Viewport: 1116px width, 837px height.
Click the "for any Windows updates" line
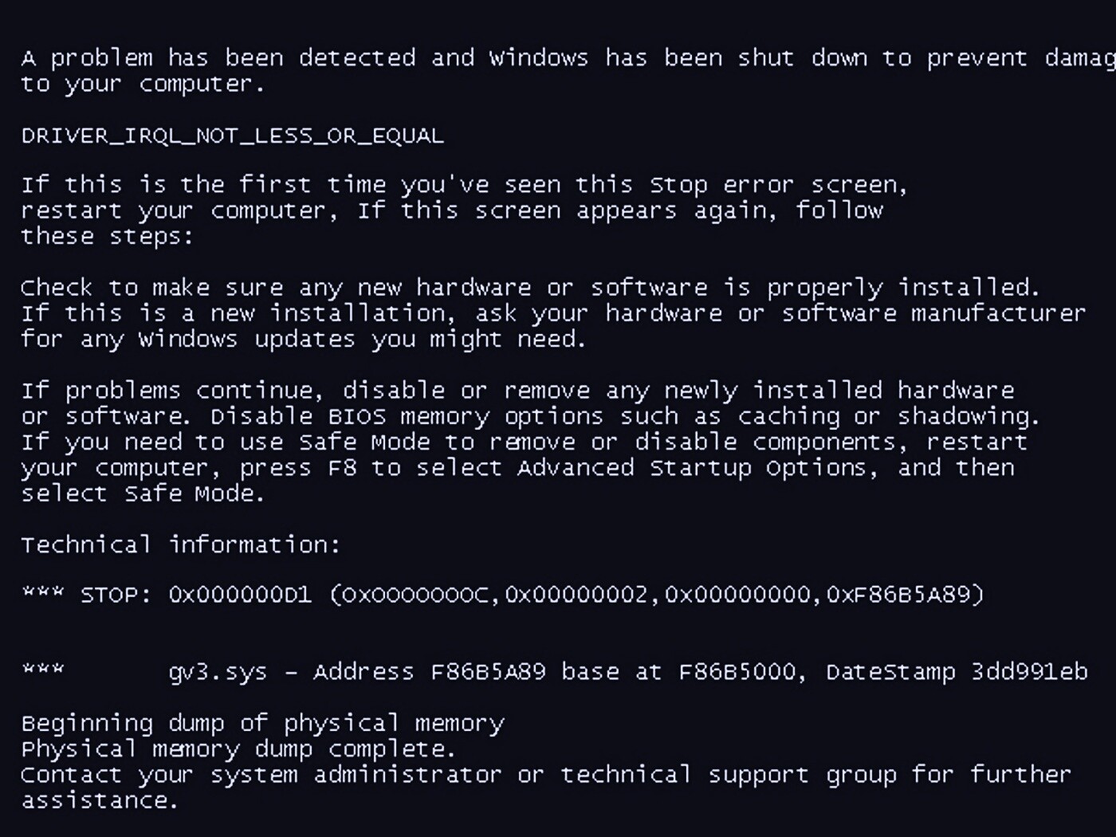[x=303, y=340]
